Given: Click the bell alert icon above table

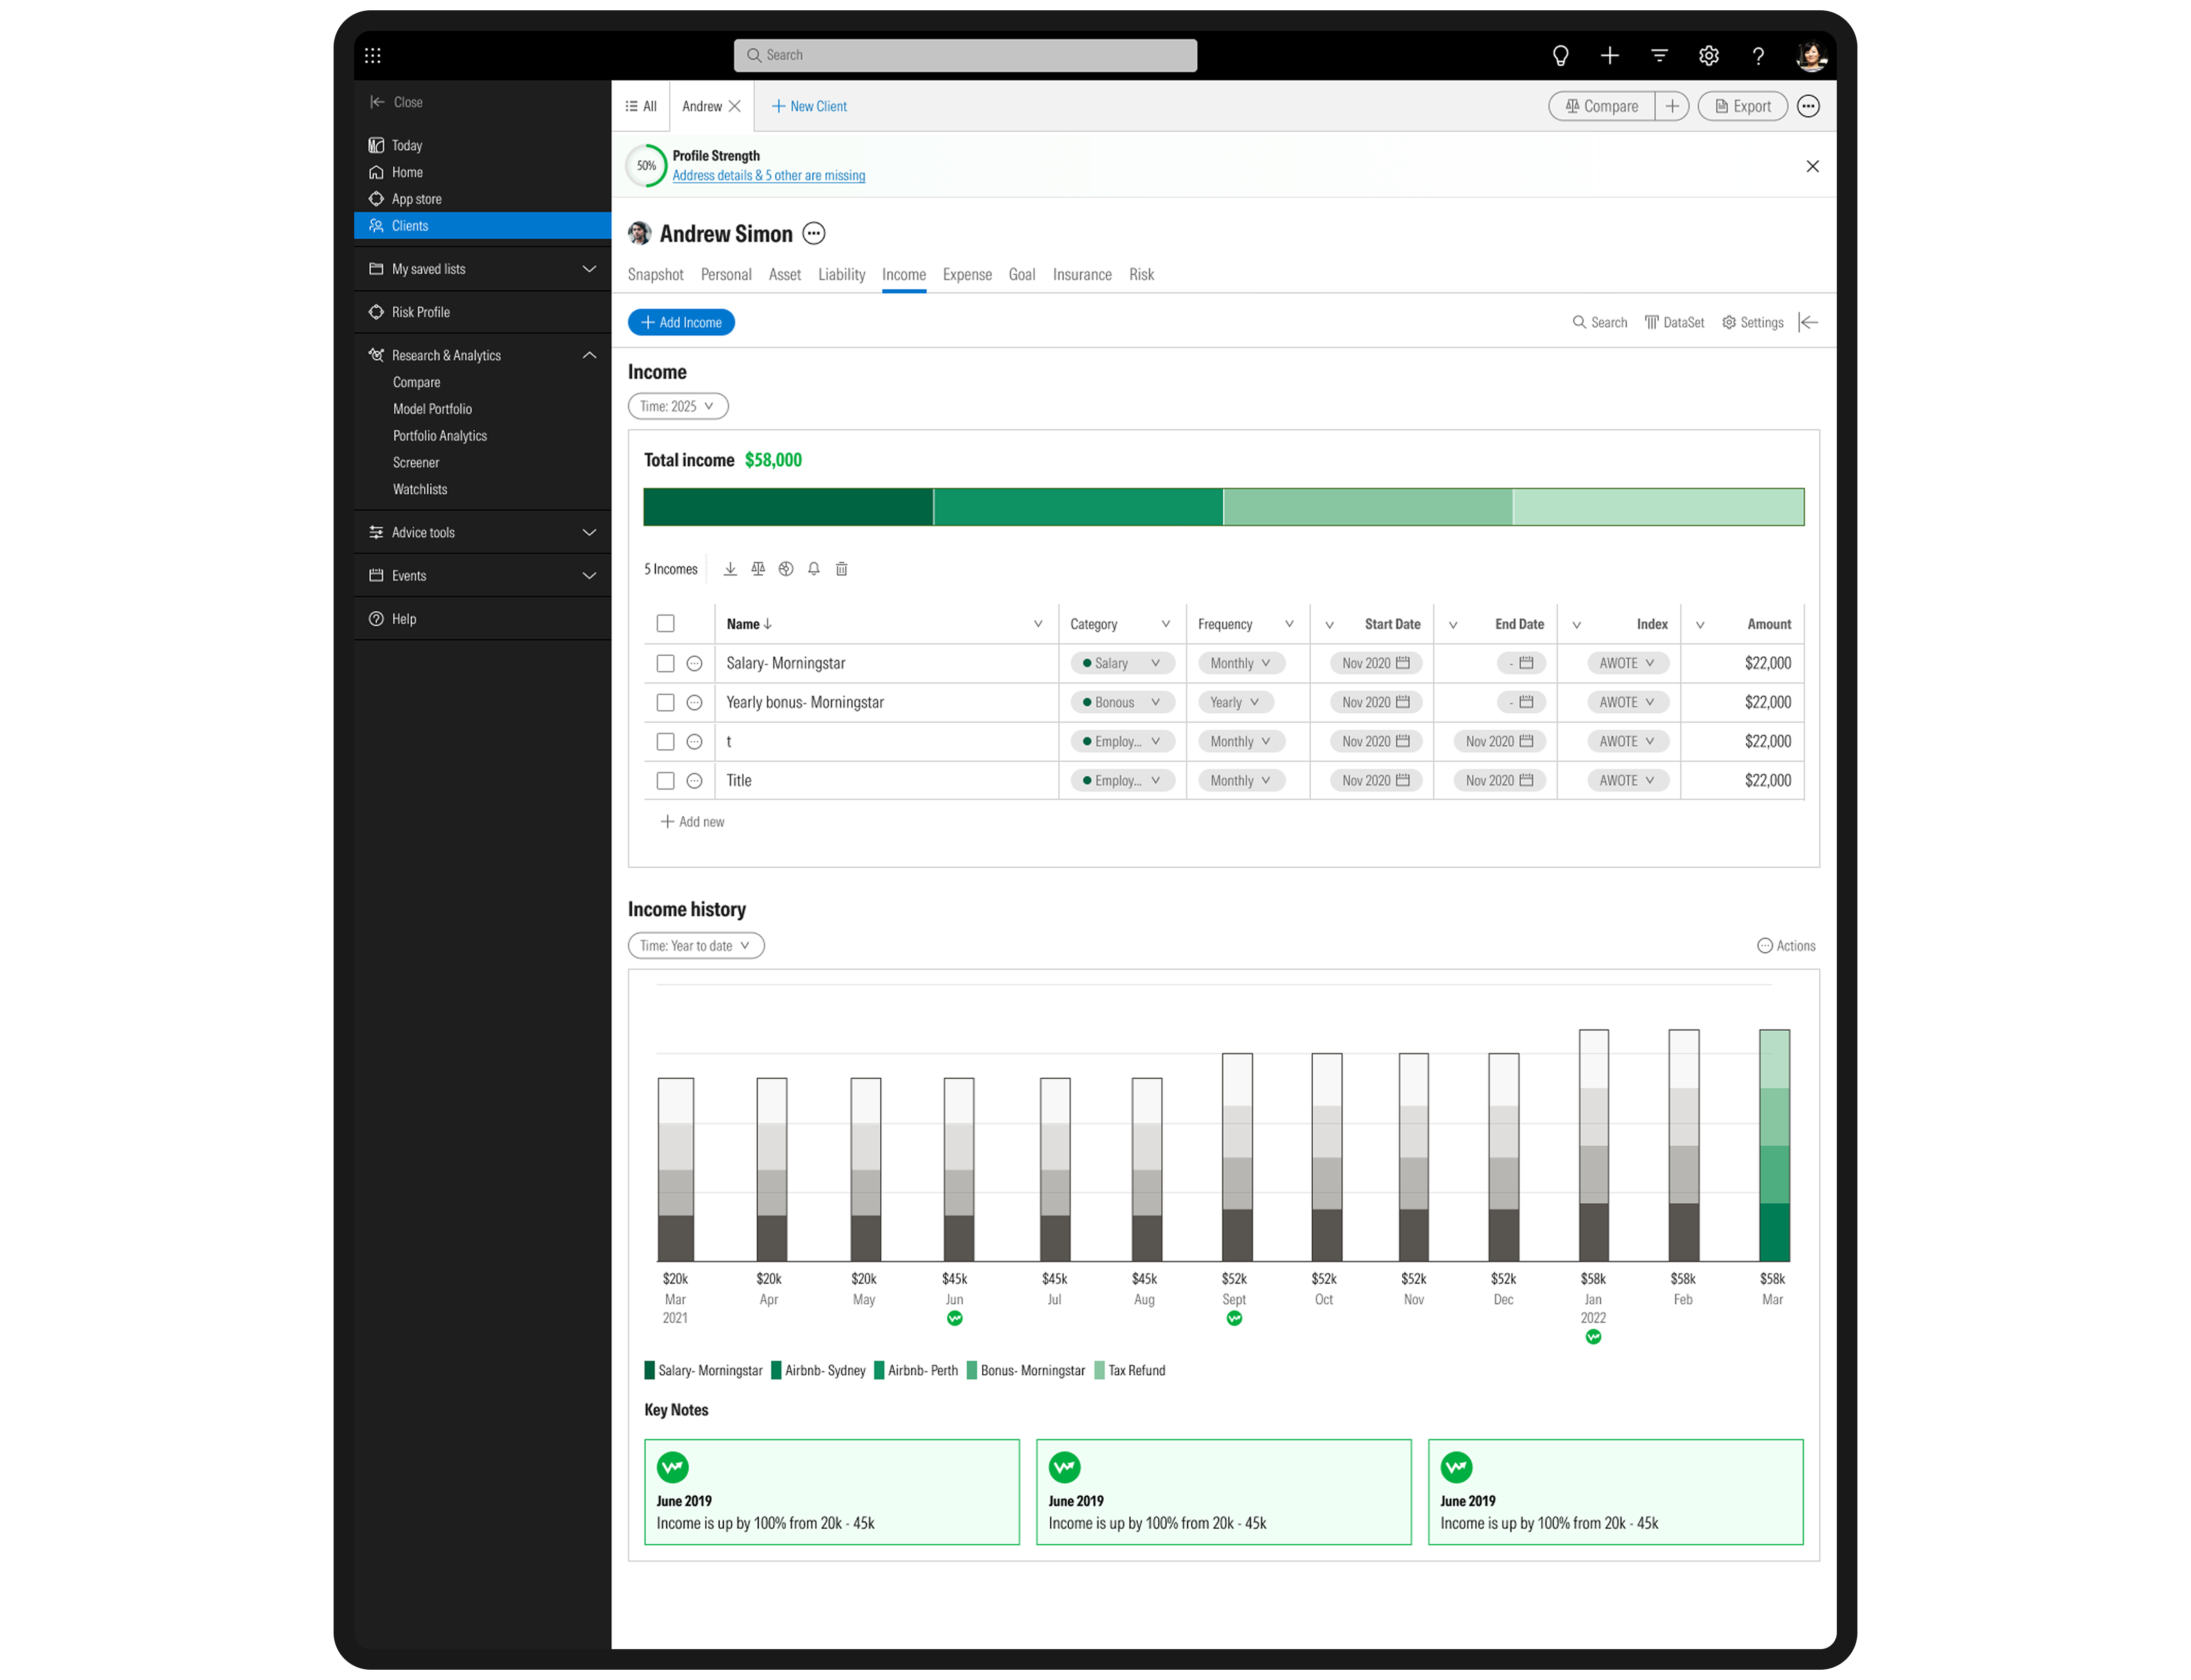Looking at the screenshot, I should tap(814, 569).
